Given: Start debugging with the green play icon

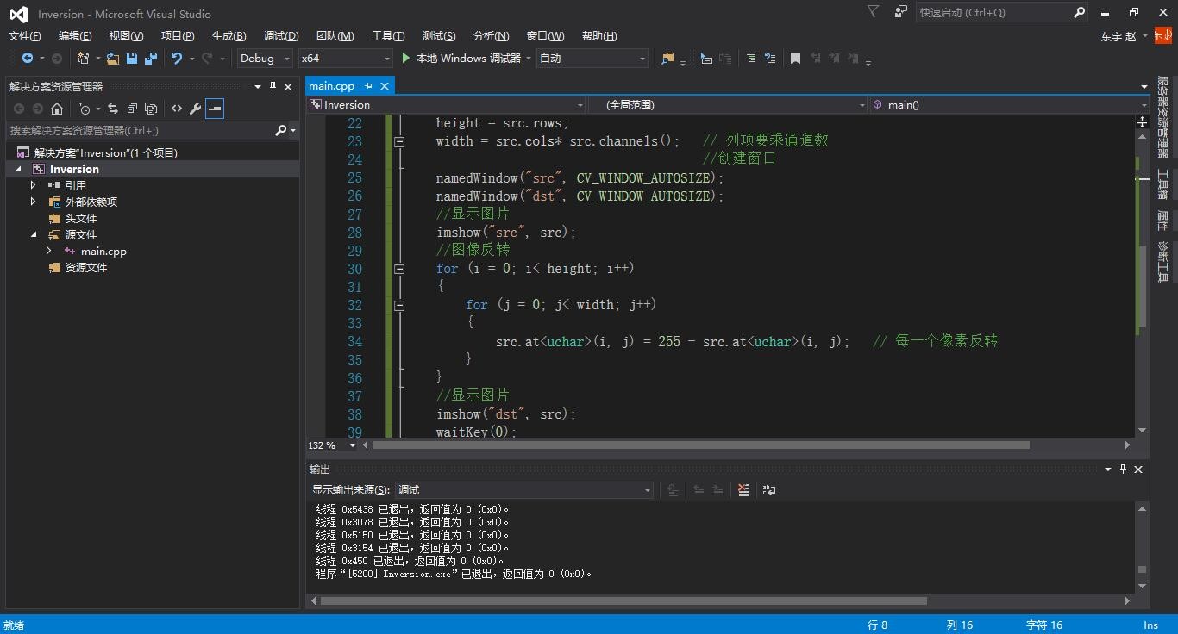Looking at the screenshot, I should click(406, 59).
